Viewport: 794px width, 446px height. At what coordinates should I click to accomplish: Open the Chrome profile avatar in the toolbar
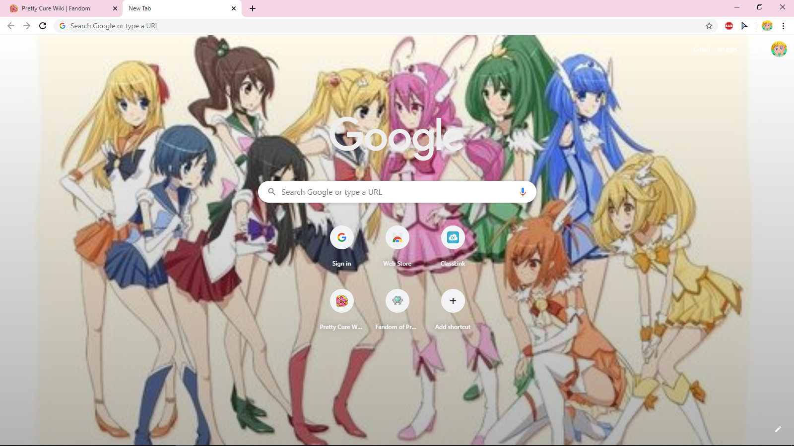pyautogui.click(x=767, y=26)
